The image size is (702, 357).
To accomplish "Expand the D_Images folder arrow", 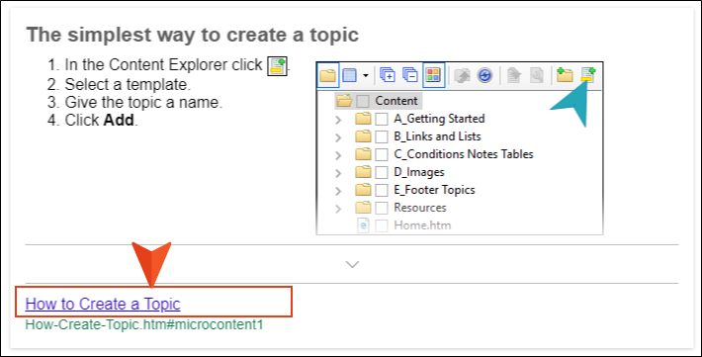I will pos(338,173).
